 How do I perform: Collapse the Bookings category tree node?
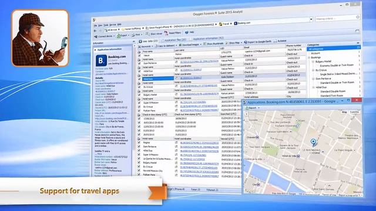pyautogui.click(x=309, y=57)
